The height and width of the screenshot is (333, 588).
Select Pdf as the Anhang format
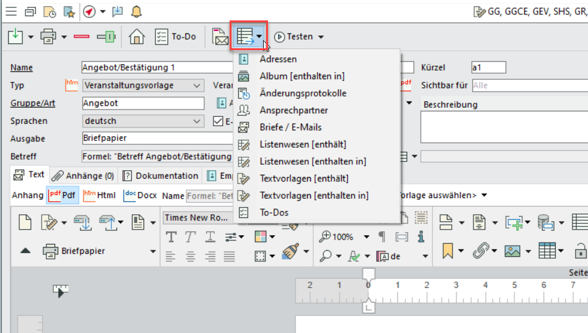click(x=61, y=195)
